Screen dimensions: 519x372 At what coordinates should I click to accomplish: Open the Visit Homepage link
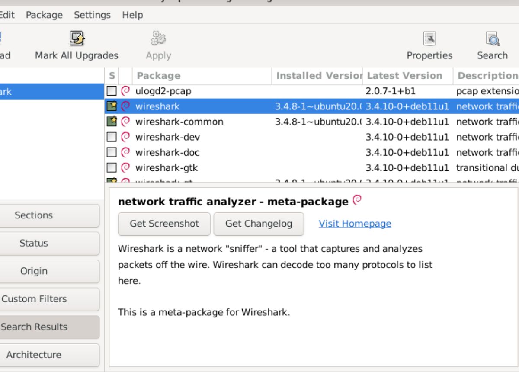[355, 223]
